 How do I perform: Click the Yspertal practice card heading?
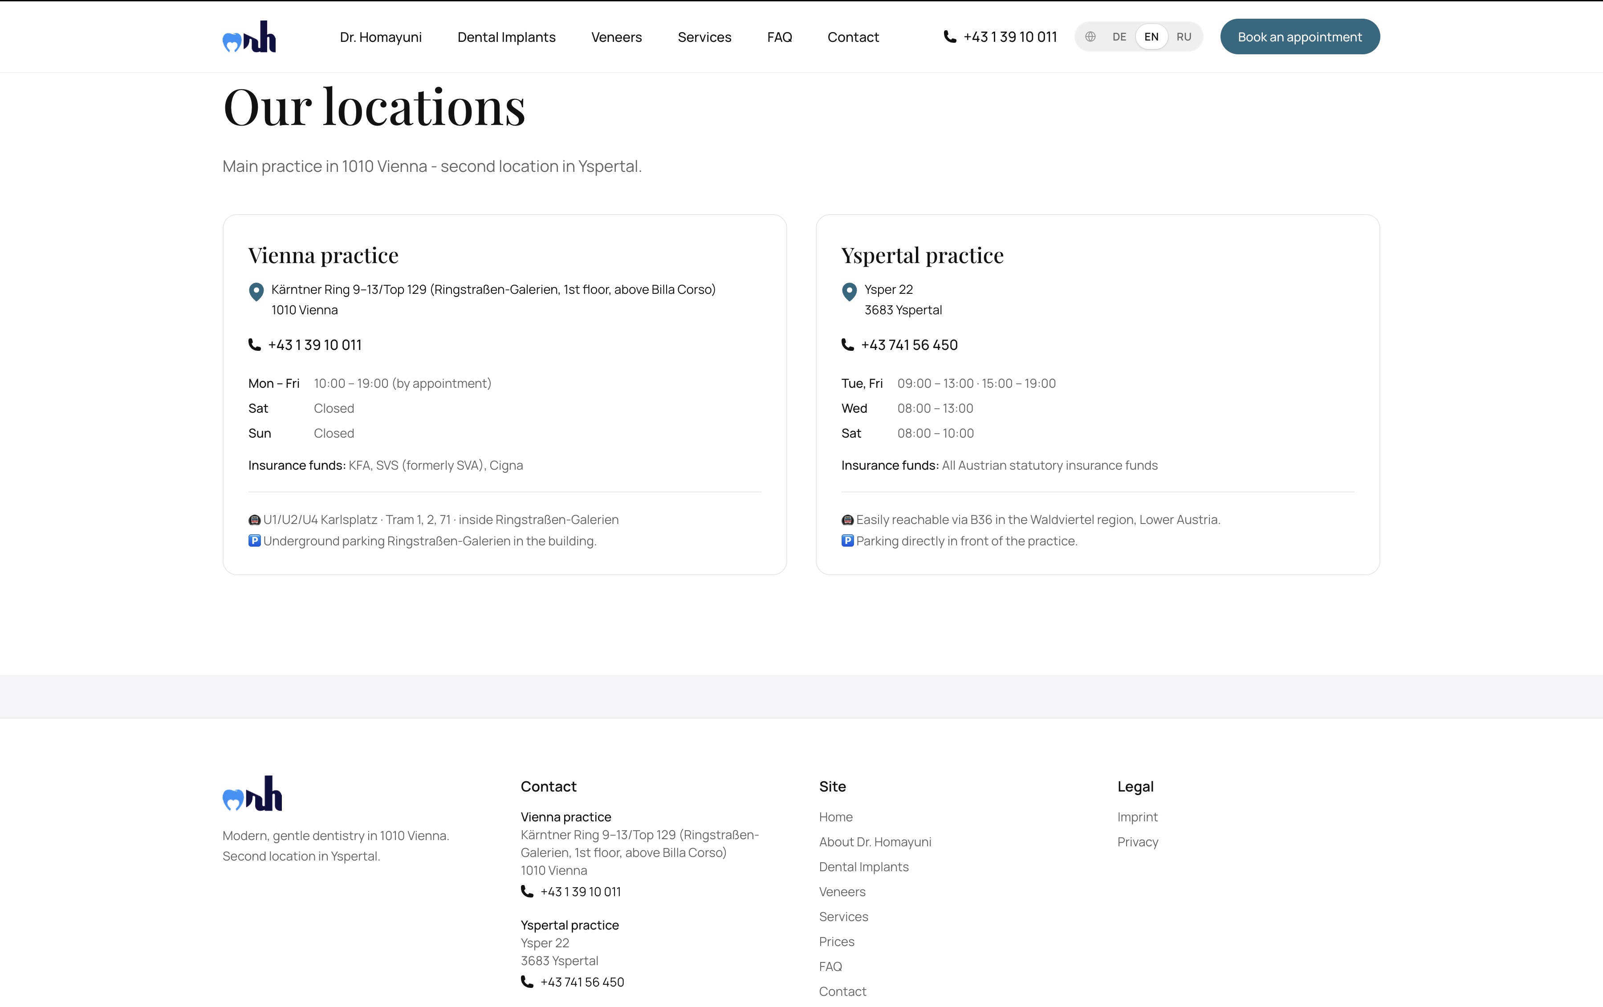tap(923, 256)
